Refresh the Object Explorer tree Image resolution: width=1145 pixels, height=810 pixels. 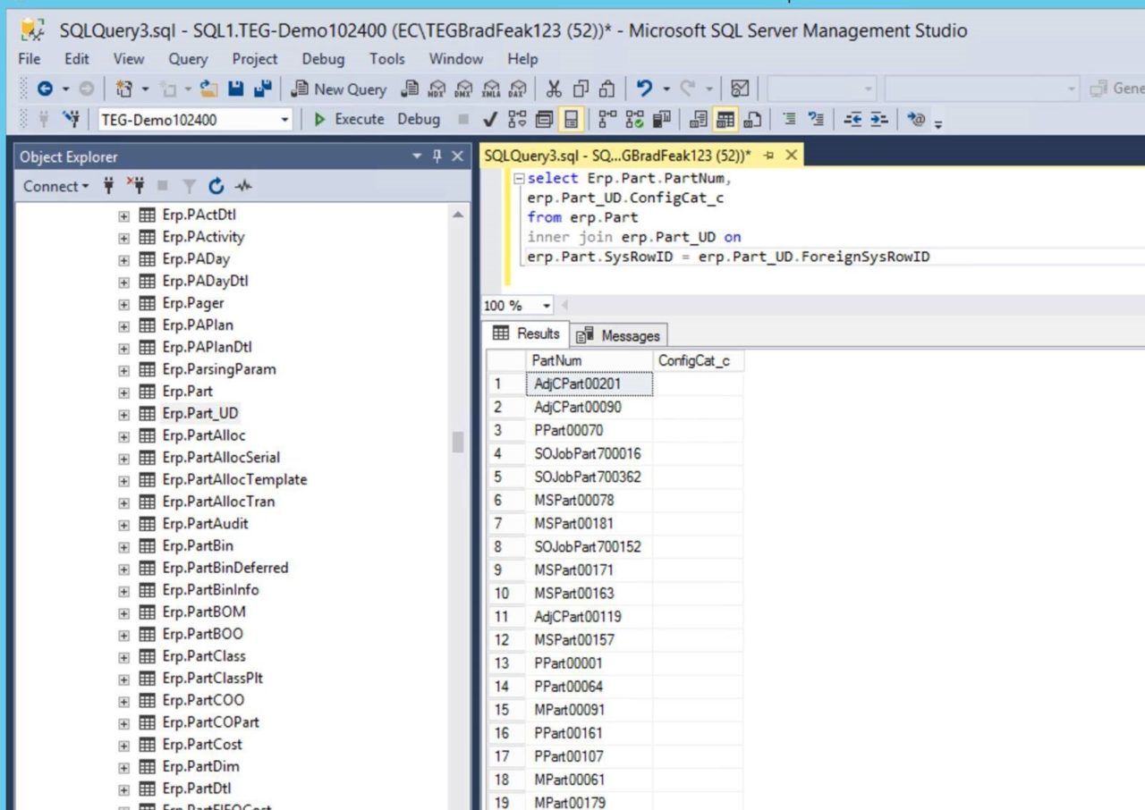216,186
